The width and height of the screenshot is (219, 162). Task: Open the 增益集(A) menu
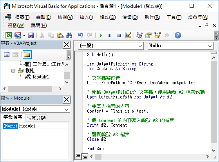tap(198, 17)
